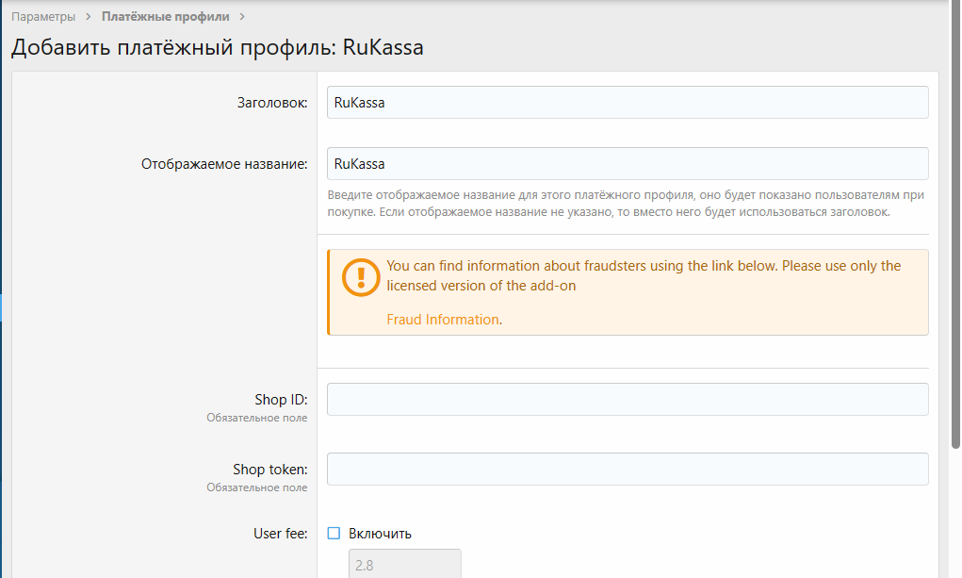
Task: Click the vertical scrollbar on the right
Action: coord(954,283)
